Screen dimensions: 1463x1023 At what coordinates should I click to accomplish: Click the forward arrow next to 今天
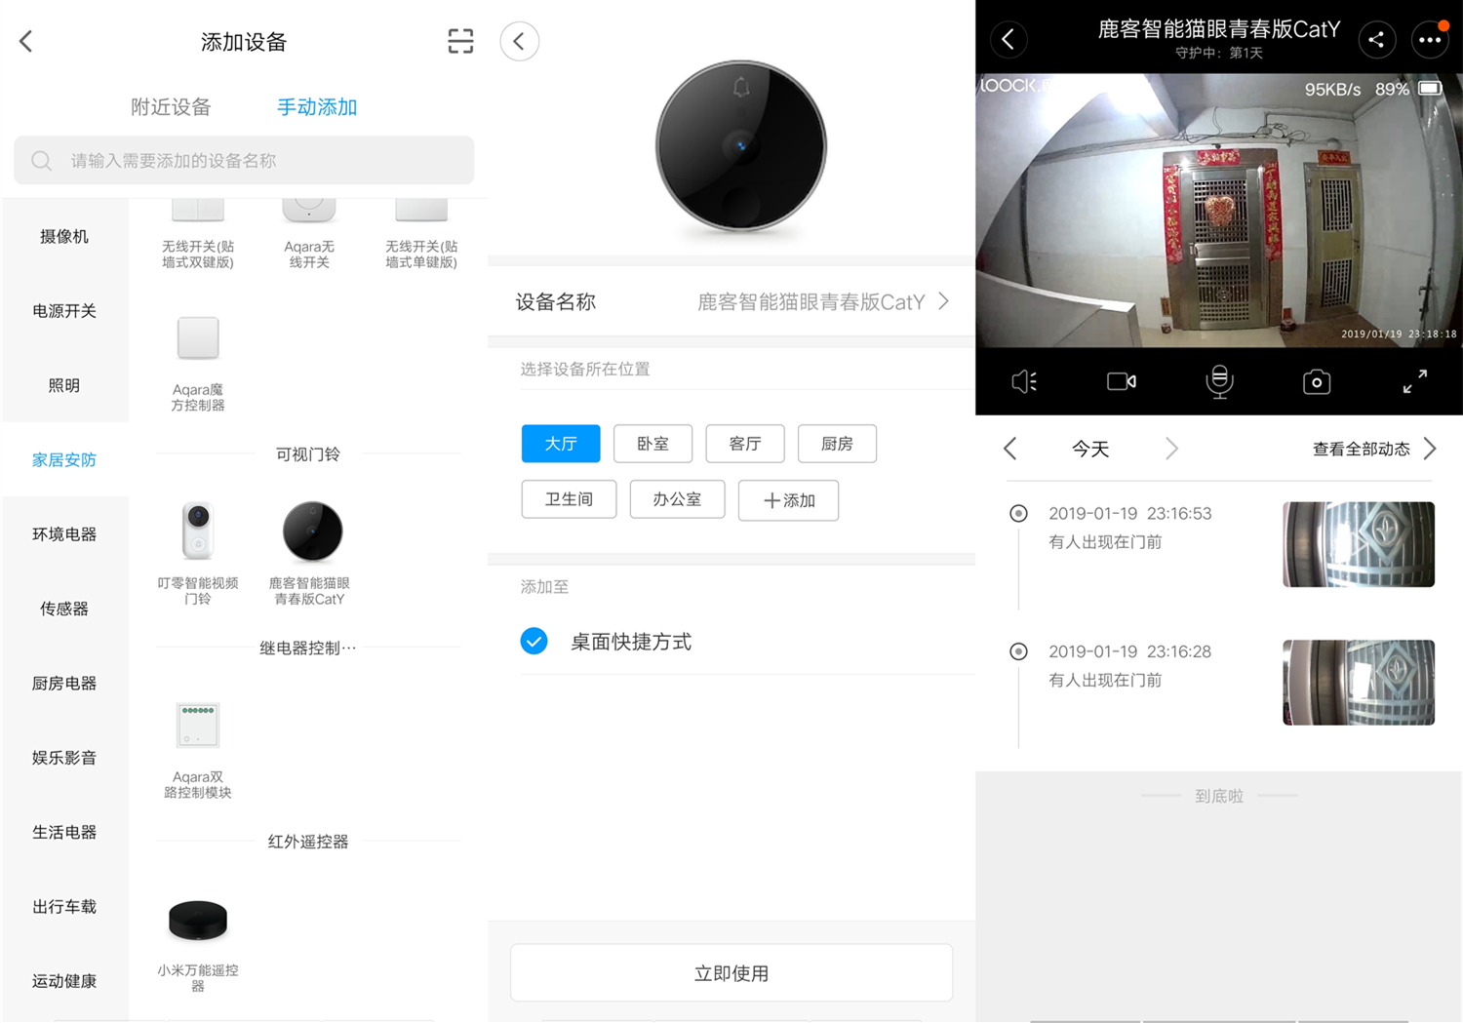pos(1170,449)
